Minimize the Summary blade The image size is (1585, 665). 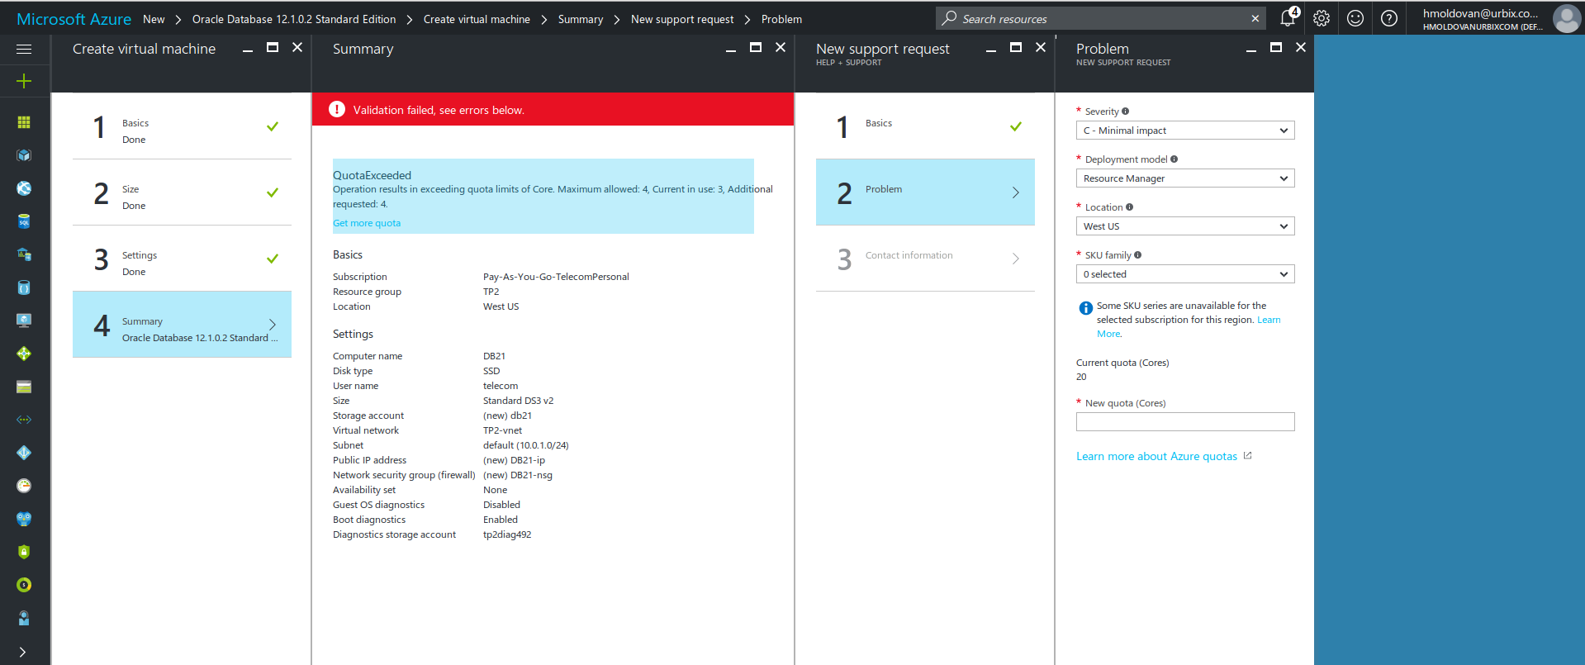pos(731,50)
